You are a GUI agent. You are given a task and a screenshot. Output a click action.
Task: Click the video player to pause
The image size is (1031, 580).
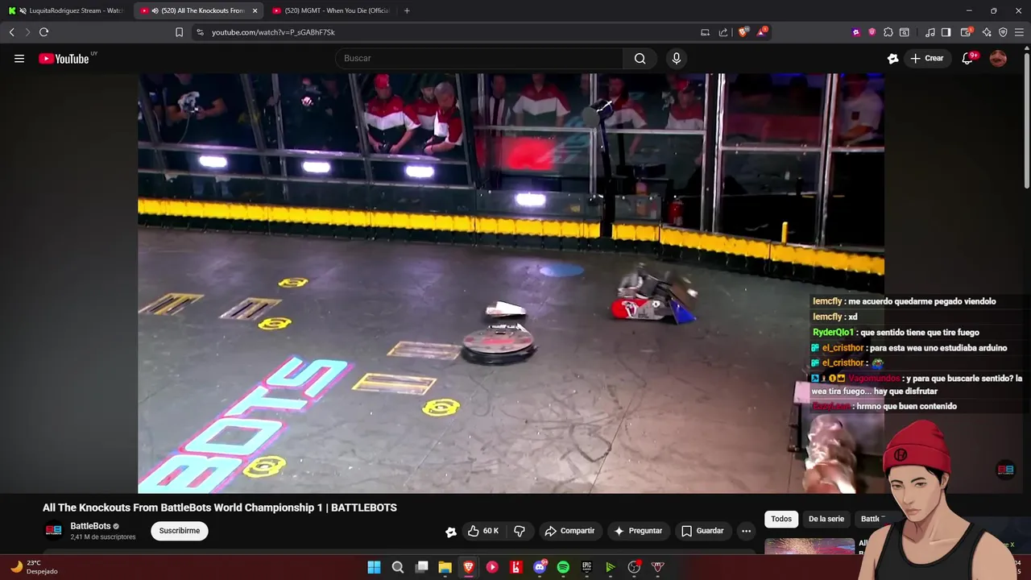(511, 283)
